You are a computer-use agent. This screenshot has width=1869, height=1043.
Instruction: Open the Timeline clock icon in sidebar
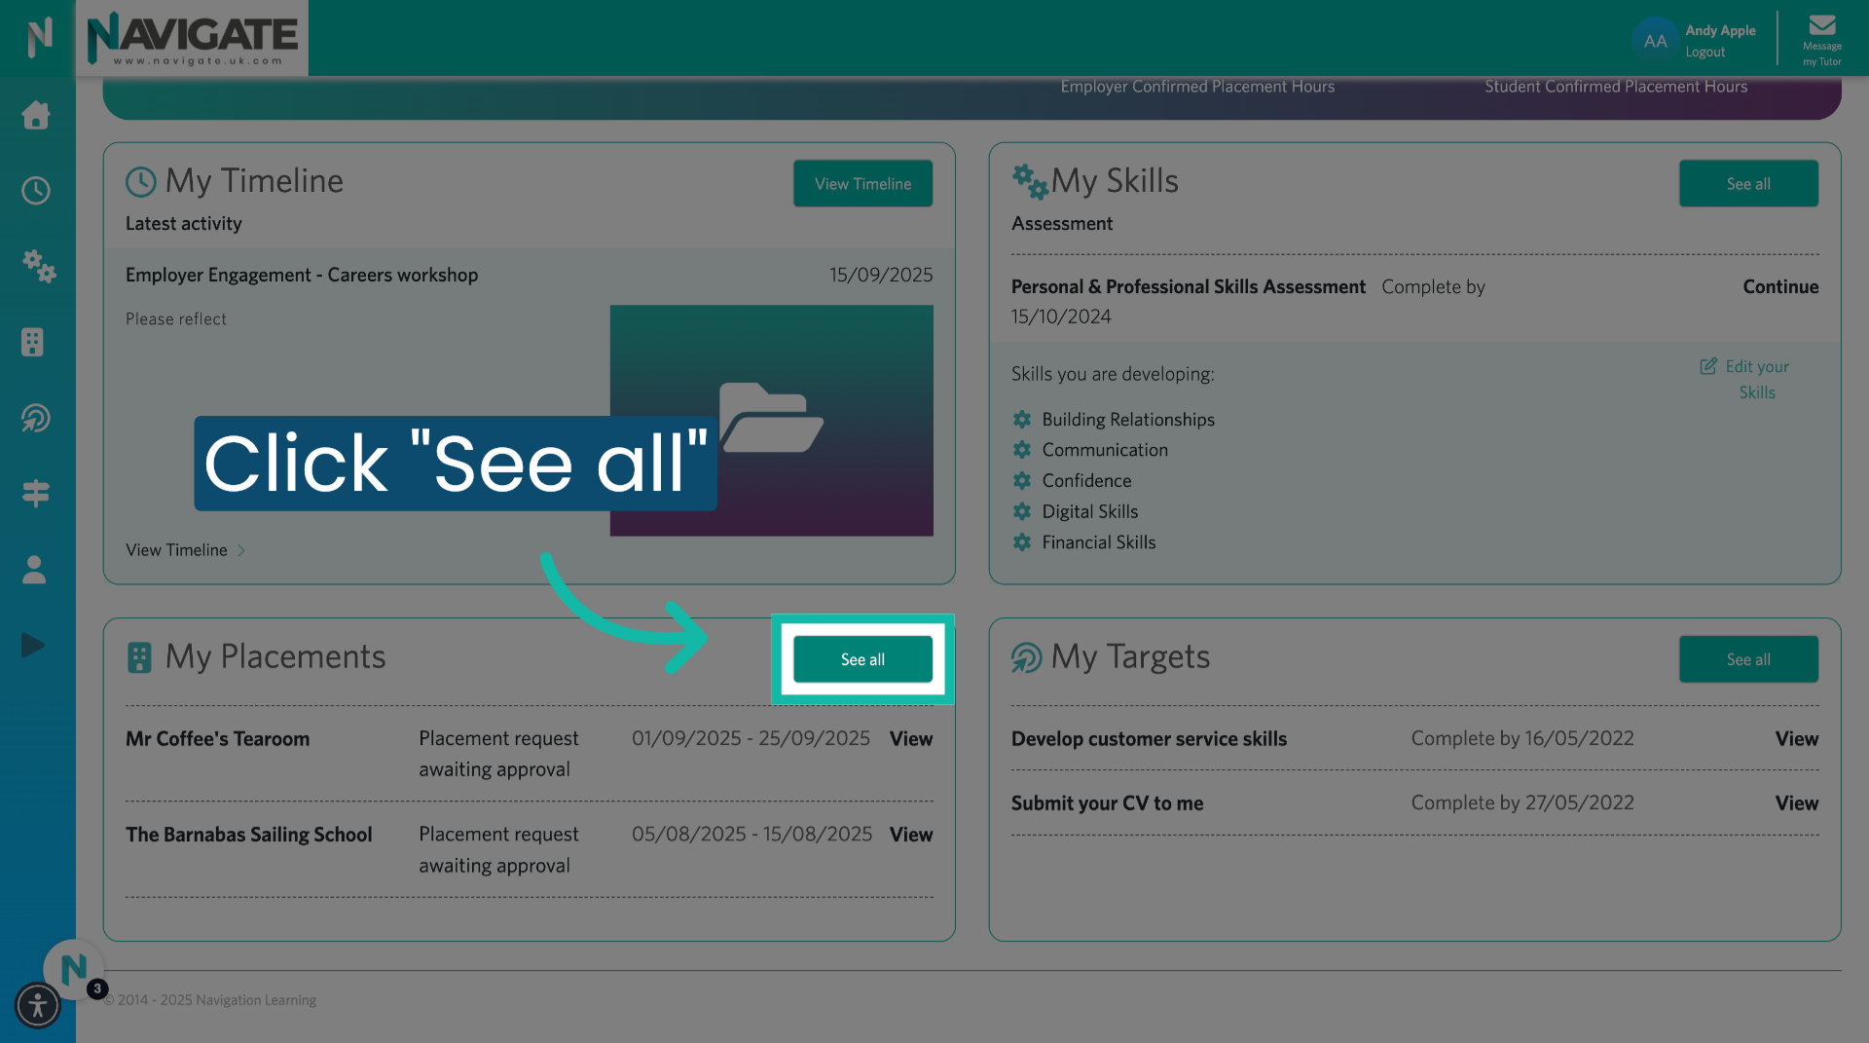tap(36, 191)
